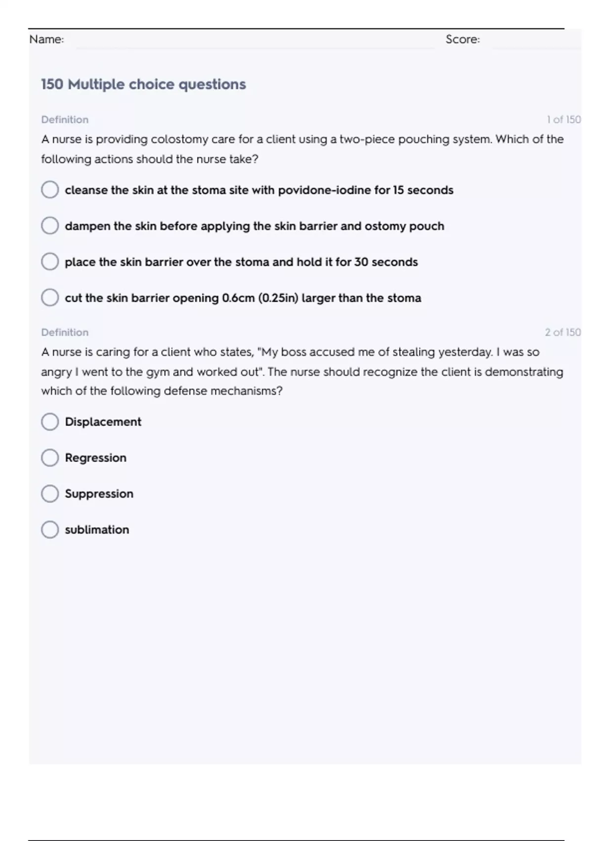Click the first 'Definition' label
This screenshot has width=593, height=841.
click(65, 120)
